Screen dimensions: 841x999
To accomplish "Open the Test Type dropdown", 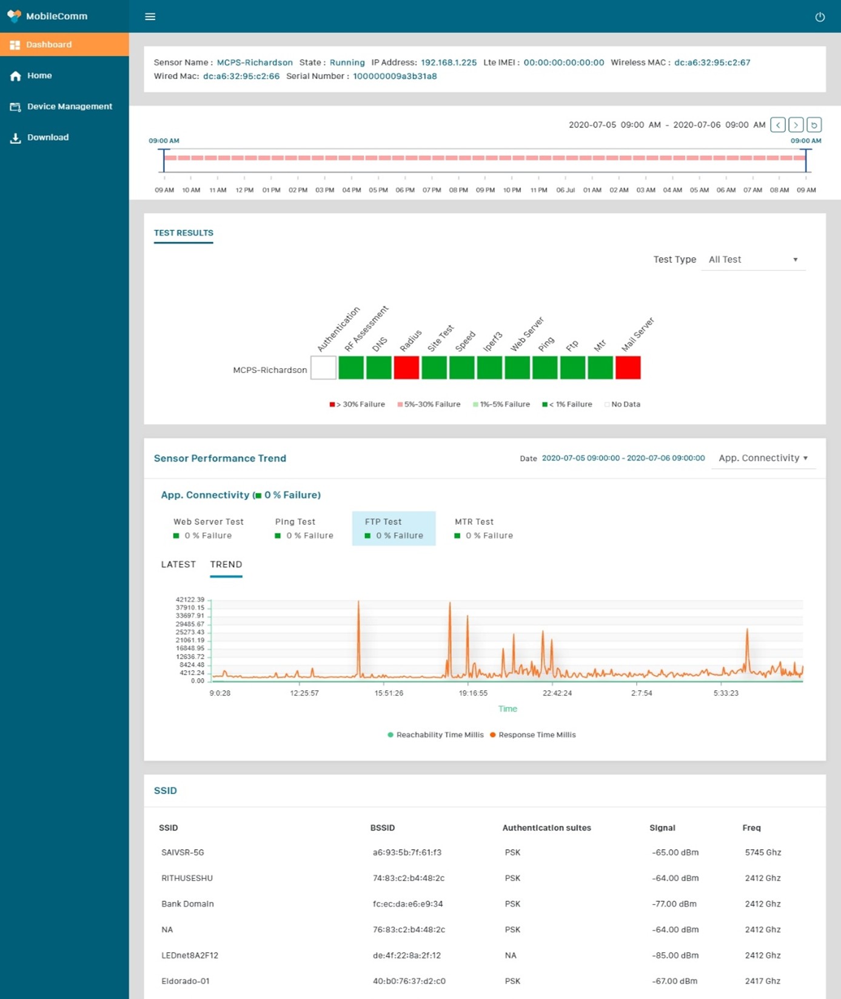I will 753,260.
